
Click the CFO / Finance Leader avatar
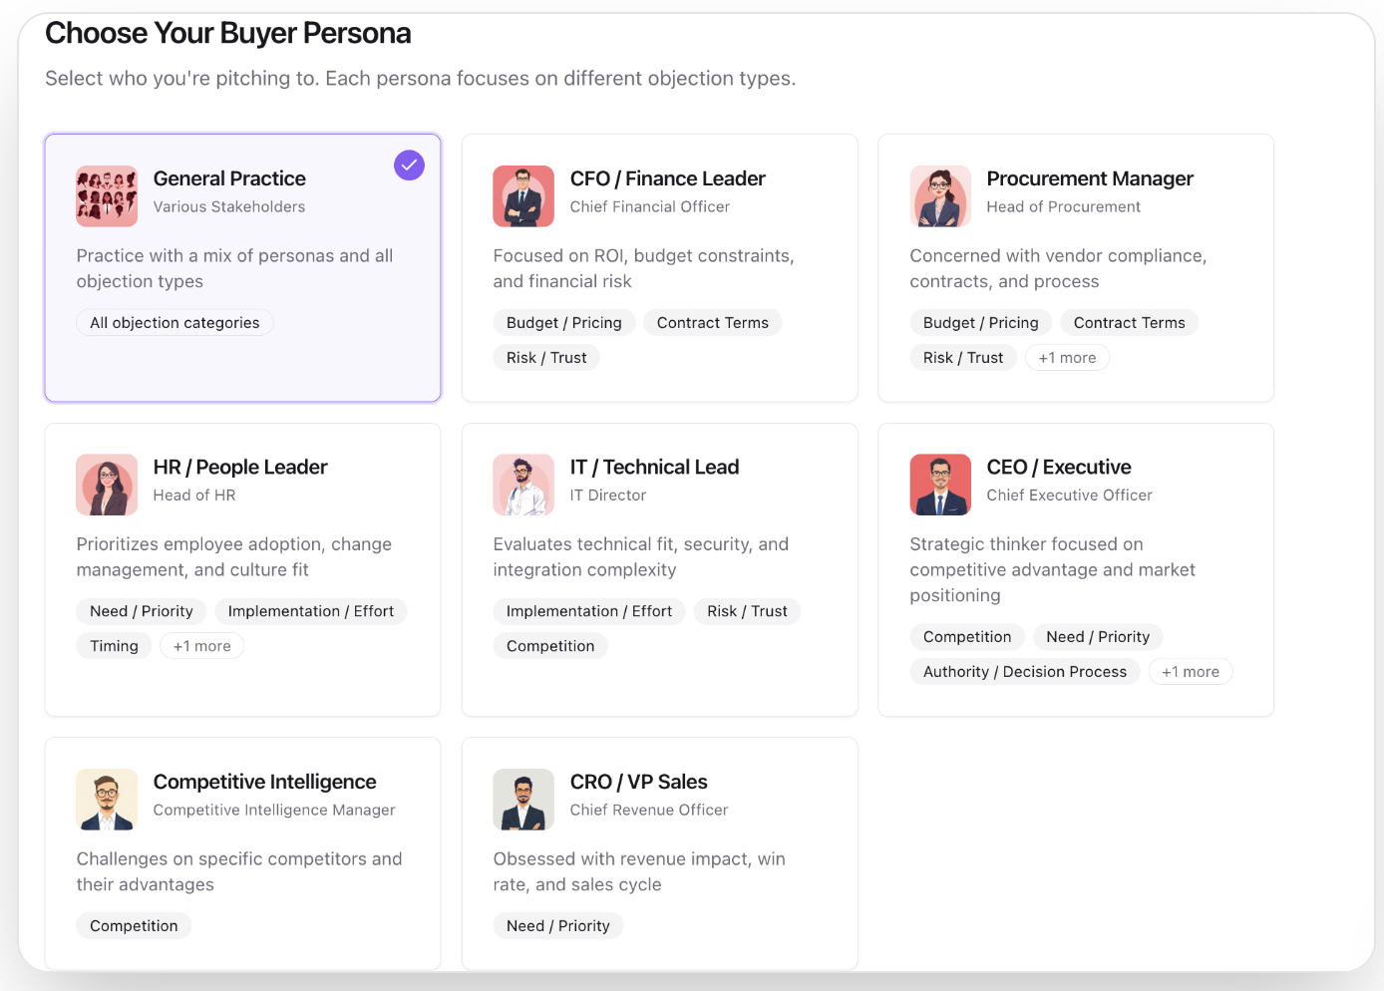pyautogui.click(x=523, y=196)
